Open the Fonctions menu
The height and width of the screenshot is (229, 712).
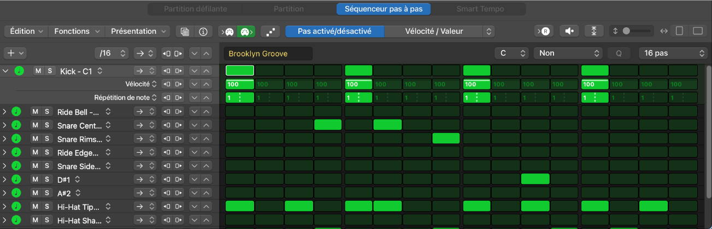coord(77,31)
